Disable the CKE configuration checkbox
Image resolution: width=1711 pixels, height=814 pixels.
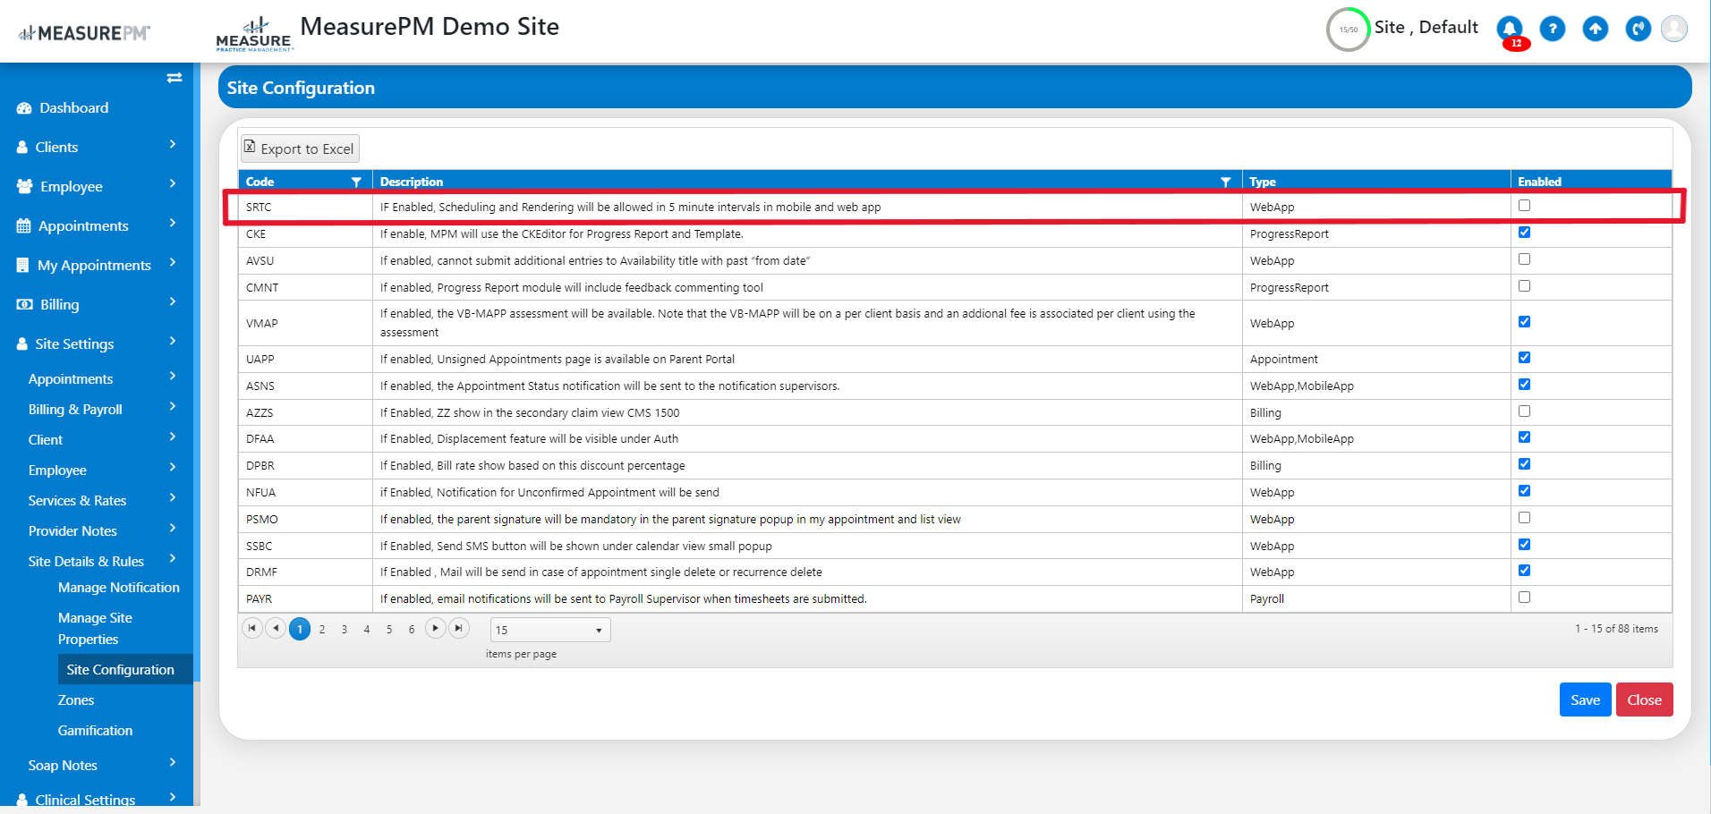(1524, 233)
